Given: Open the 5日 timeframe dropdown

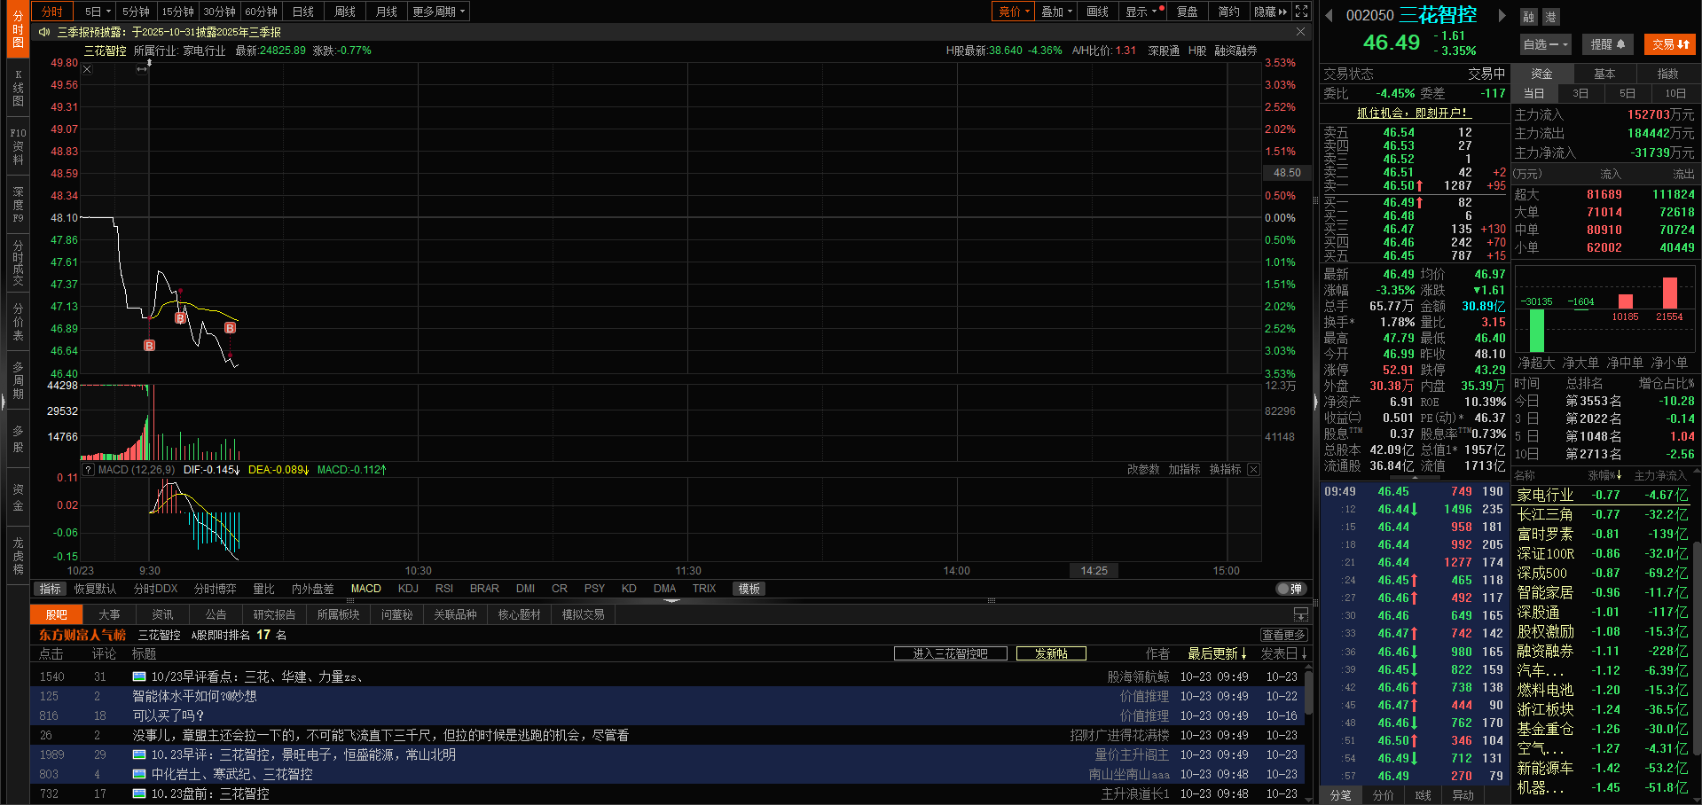Looking at the screenshot, I should point(98,12).
